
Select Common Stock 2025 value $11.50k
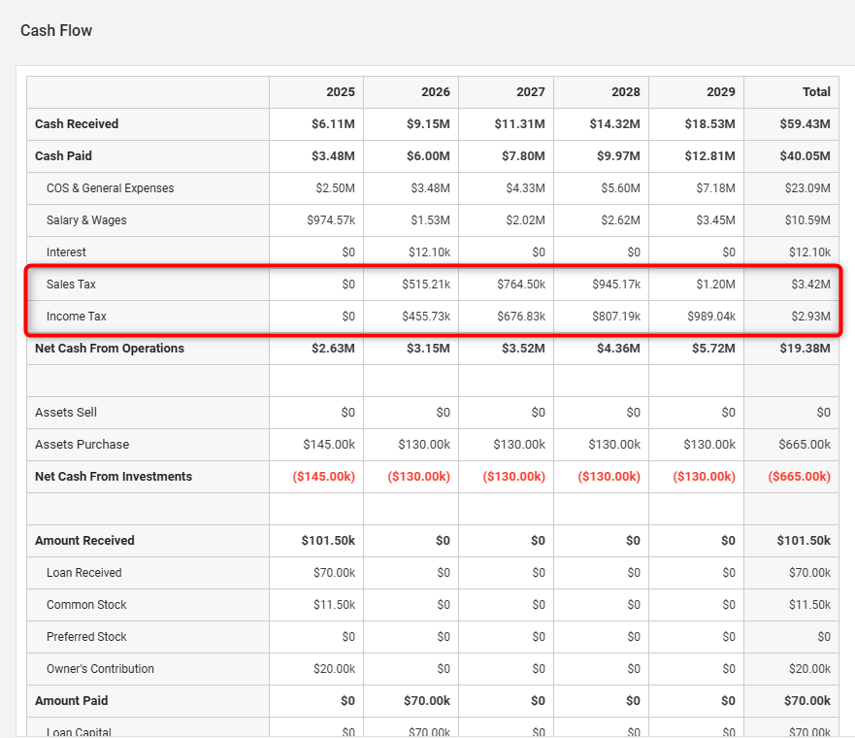pos(334,605)
